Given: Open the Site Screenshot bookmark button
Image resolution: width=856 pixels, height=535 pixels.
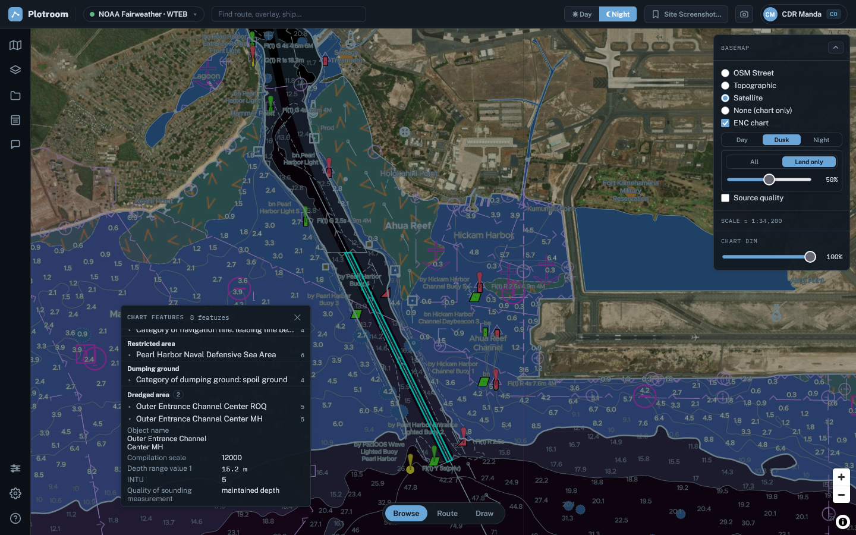Looking at the screenshot, I should 687,14.
